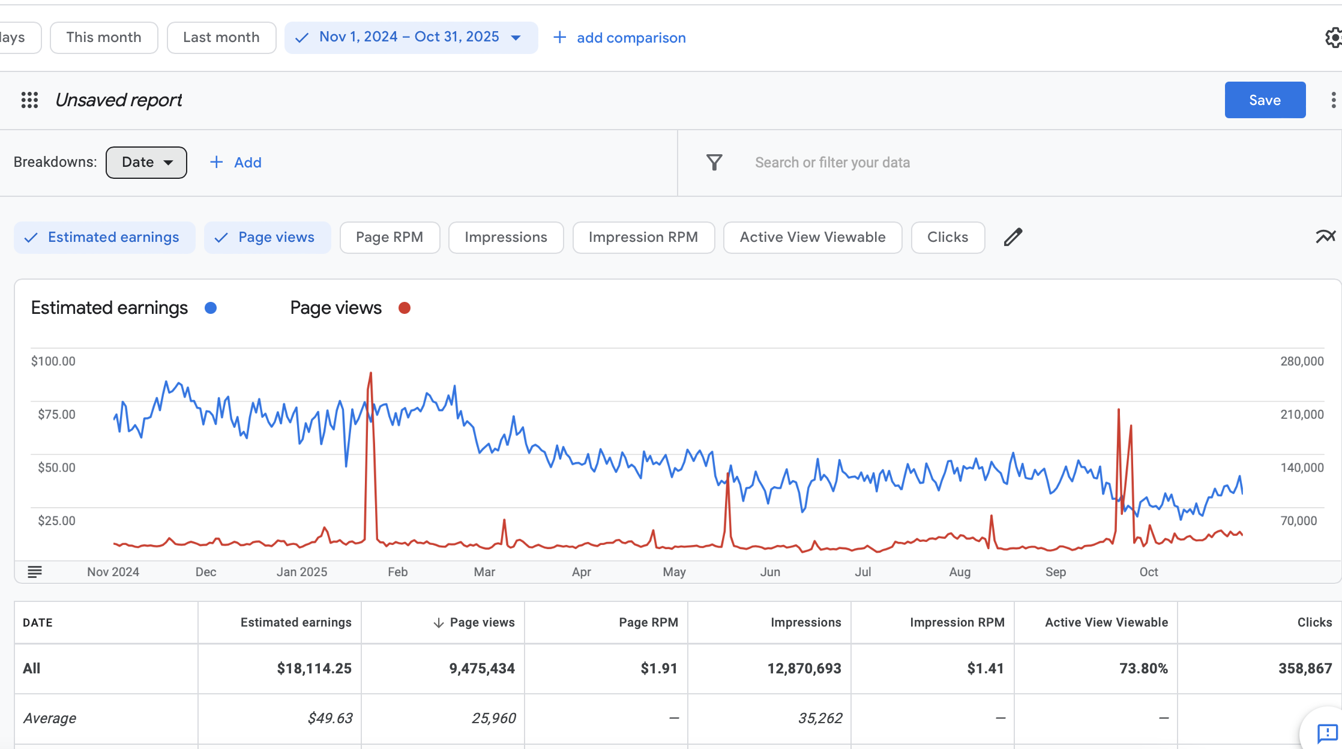Click the filter funnel icon
This screenshot has height=749, width=1342.
(714, 163)
